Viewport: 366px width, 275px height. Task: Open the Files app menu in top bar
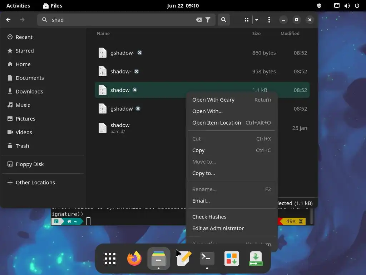53,6
